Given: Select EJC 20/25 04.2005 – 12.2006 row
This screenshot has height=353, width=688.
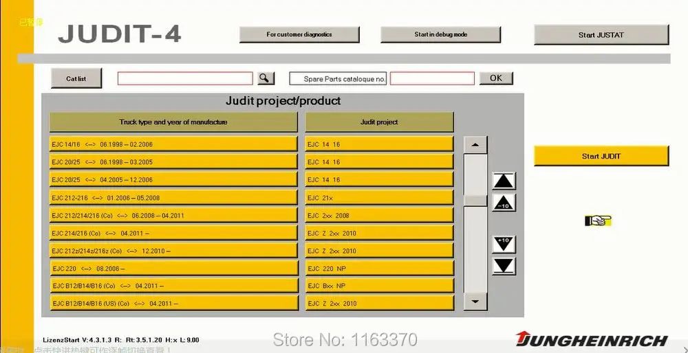Looking at the screenshot, I should coord(173,179).
